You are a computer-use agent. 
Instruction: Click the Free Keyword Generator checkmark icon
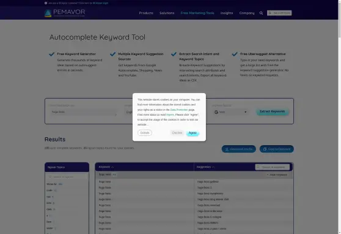(51, 54)
